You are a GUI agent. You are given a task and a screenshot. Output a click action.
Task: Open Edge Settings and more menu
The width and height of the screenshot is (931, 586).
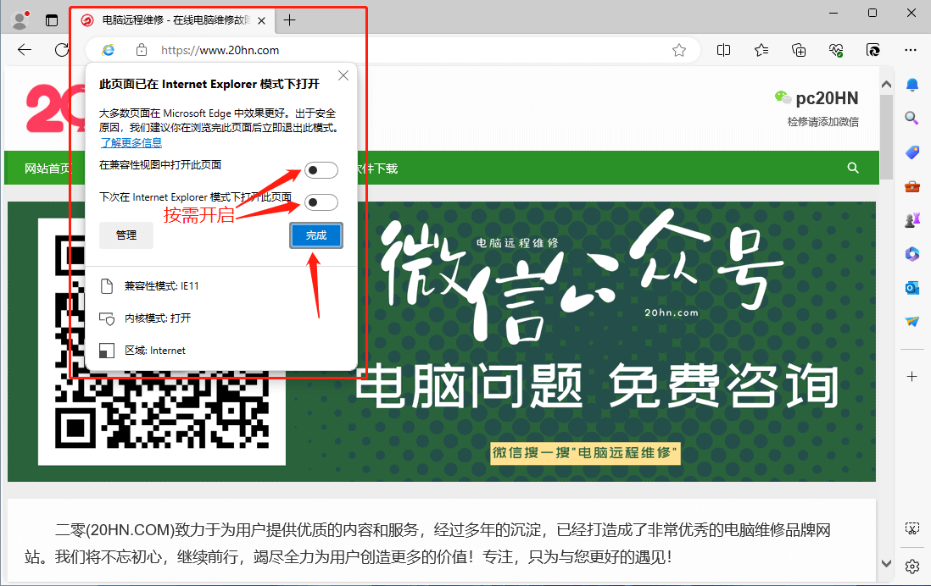[x=911, y=50]
